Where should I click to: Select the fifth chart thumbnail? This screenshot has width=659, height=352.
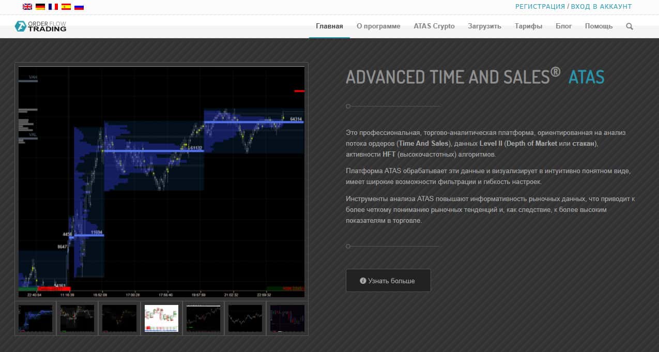pos(203,318)
